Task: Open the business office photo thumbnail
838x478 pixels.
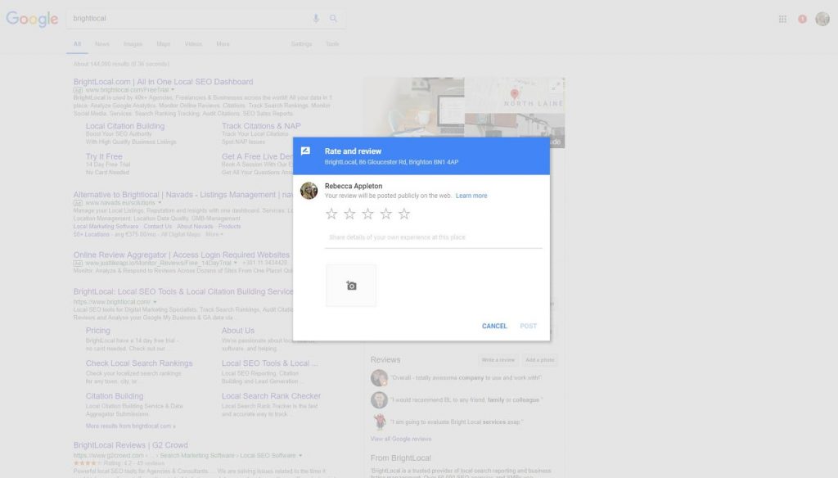Action: [x=414, y=107]
